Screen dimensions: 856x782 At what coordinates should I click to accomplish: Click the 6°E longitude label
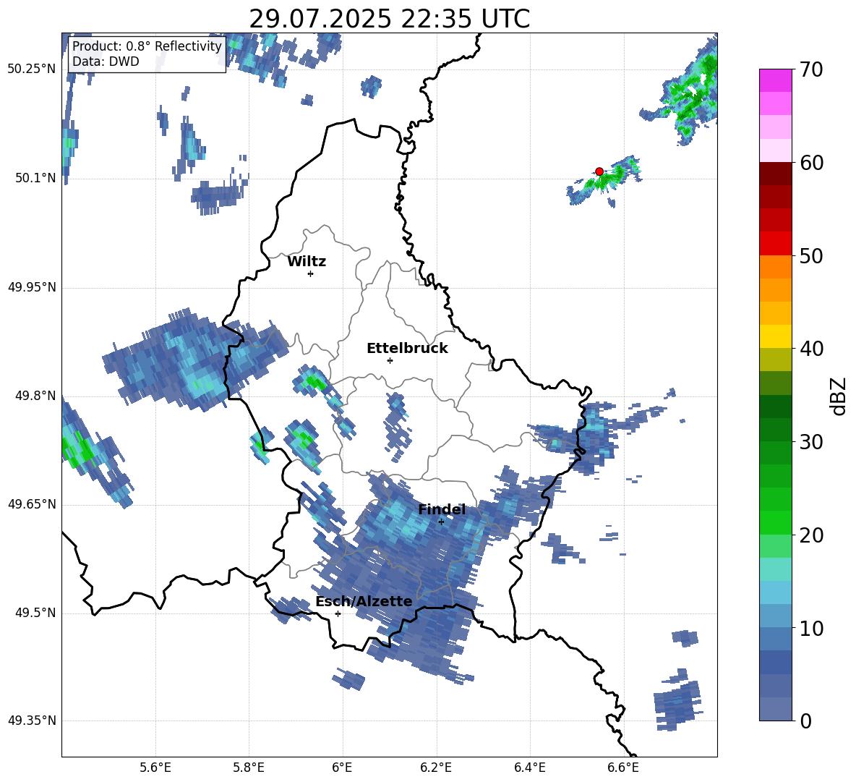[x=342, y=768]
